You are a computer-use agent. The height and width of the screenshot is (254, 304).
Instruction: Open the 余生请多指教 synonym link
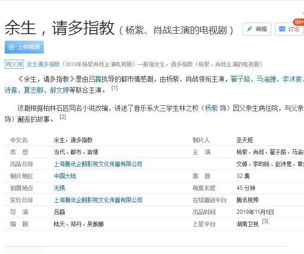(43, 64)
